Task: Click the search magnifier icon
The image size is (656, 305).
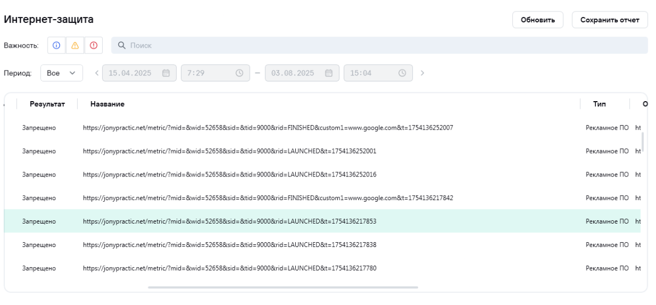Action: [122, 45]
